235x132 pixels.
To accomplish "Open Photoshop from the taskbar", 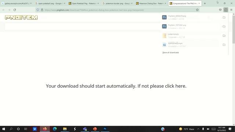I will point(105,129).
